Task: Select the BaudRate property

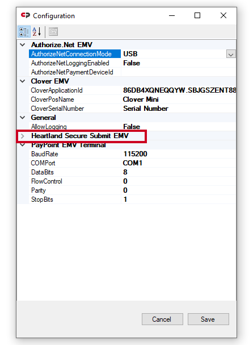Action: [75, 154]
